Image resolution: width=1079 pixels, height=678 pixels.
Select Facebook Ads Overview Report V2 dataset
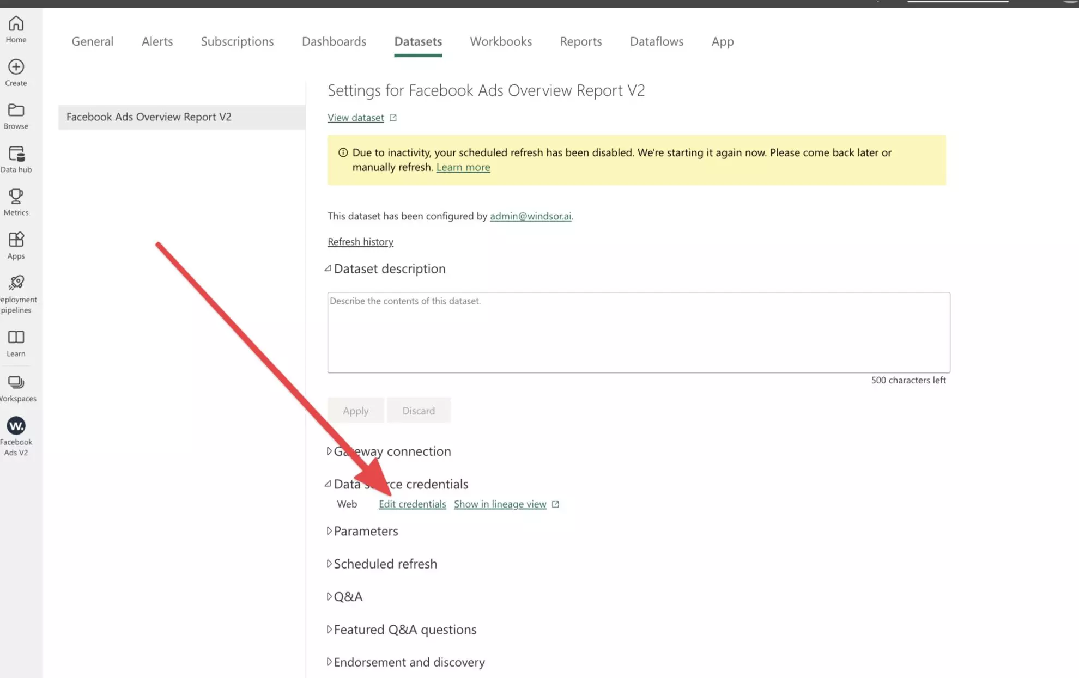coord(181,117)
